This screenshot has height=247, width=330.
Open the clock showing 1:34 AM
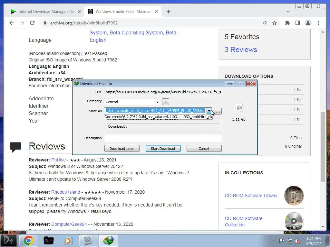313,241
